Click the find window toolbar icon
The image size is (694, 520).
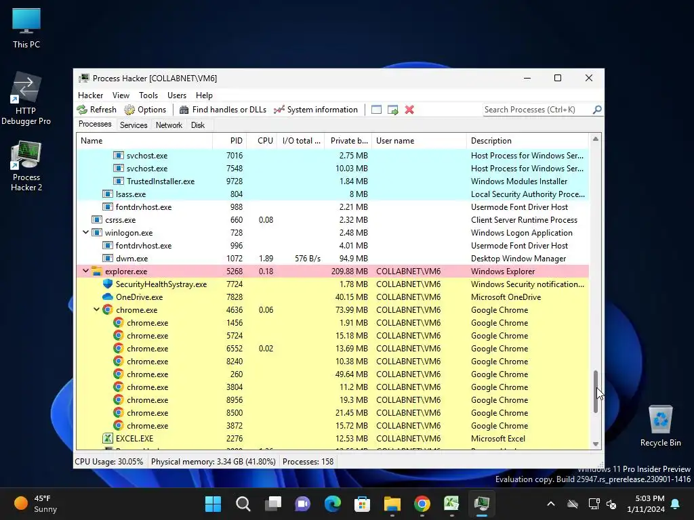376,110
